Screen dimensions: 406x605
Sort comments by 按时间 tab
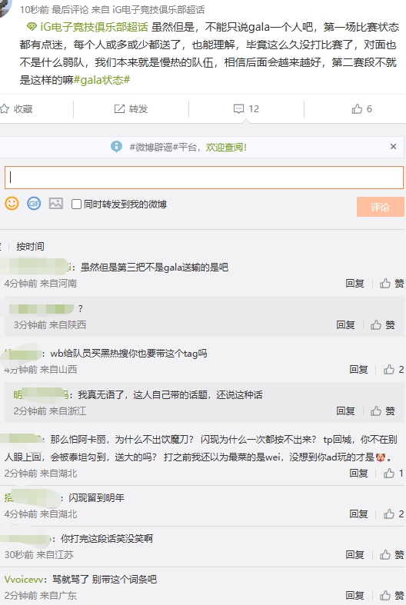(x=30, y=247)
